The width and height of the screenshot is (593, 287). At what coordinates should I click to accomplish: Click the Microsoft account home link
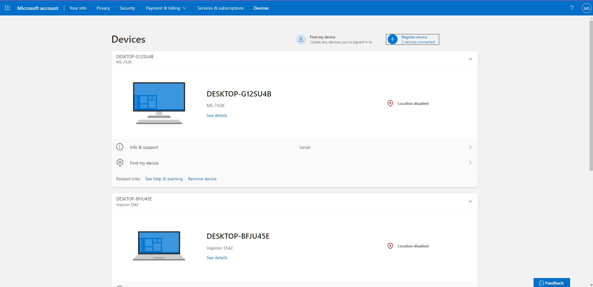point(38,8)
